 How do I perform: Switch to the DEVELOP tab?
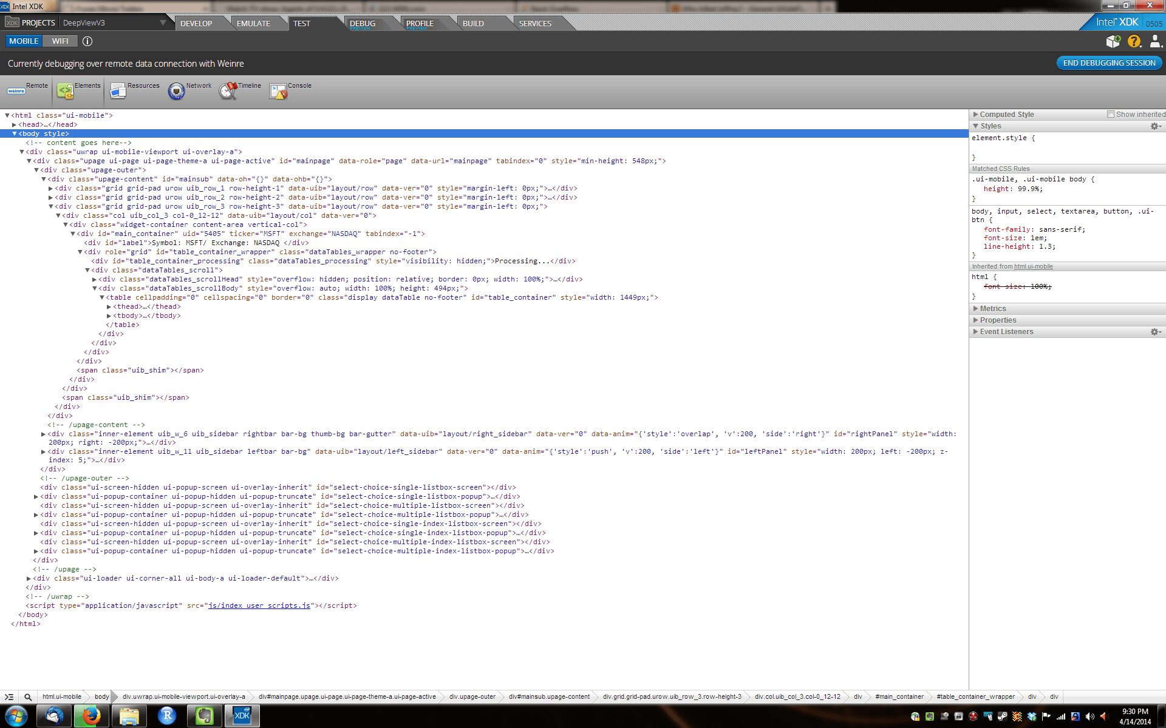196,23
